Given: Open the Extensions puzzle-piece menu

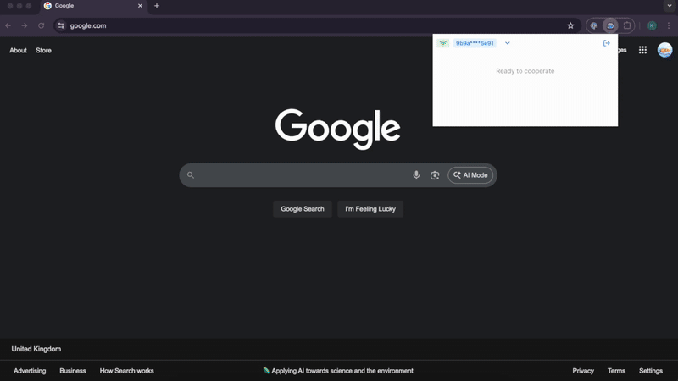Looking at the screenshot, I should (x=627, y=25).
